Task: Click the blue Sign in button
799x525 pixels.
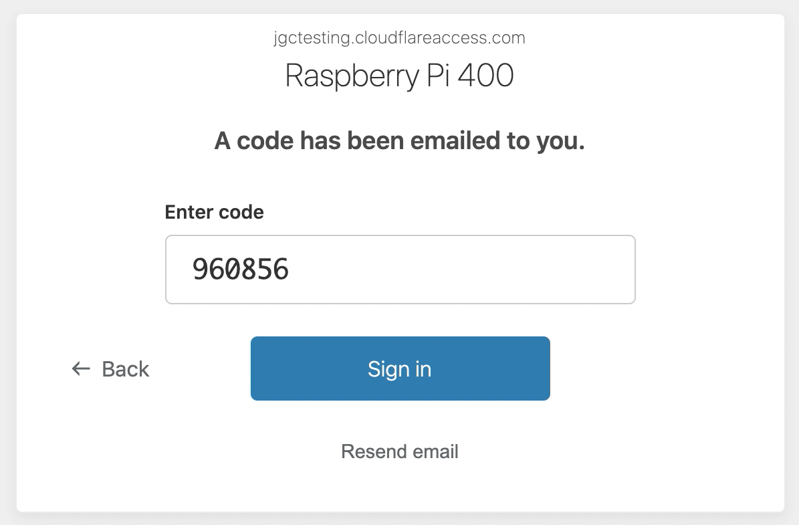Action: tap(400, 369)
